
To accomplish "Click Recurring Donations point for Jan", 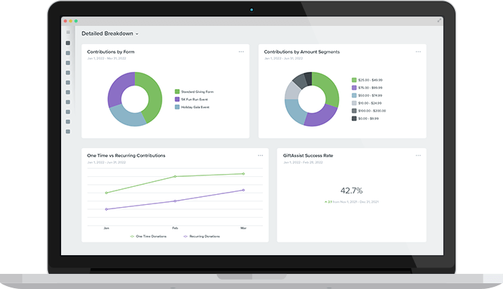I will click(x=106, y=209).
